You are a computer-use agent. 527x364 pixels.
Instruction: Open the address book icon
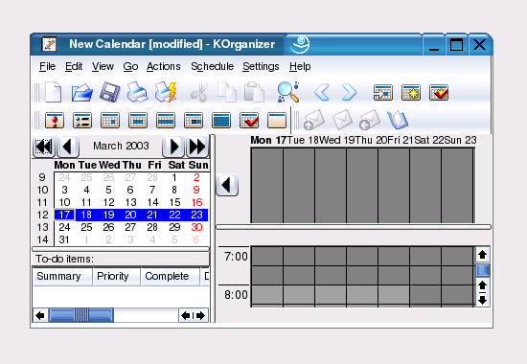(x=398, y=120)
